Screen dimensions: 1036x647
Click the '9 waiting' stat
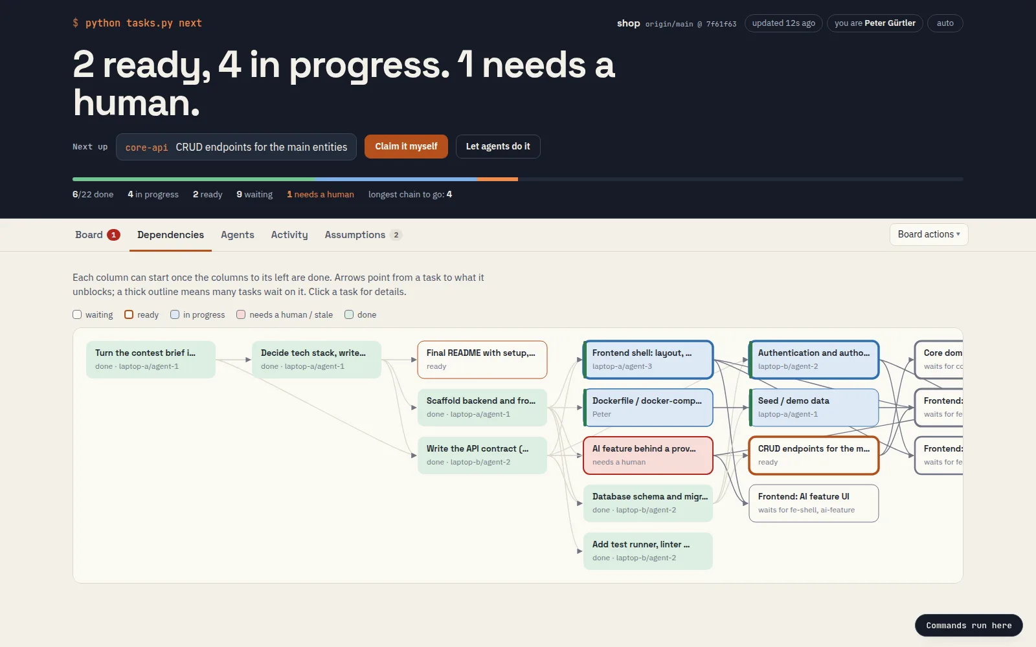(x=254, y=194)
